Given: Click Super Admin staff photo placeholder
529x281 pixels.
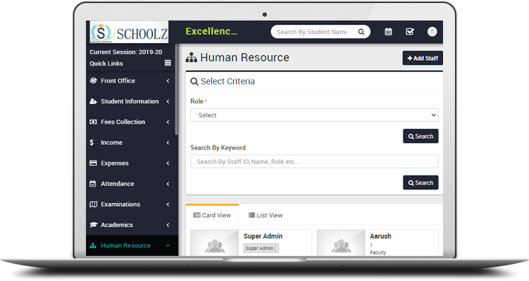Looking at the screenshot, I should 215,243.
